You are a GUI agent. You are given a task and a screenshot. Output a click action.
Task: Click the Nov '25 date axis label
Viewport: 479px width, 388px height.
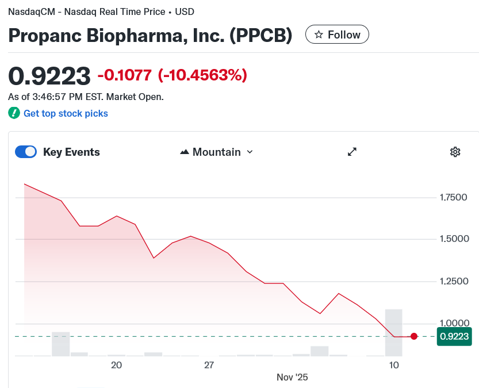(x=292, y=377)
